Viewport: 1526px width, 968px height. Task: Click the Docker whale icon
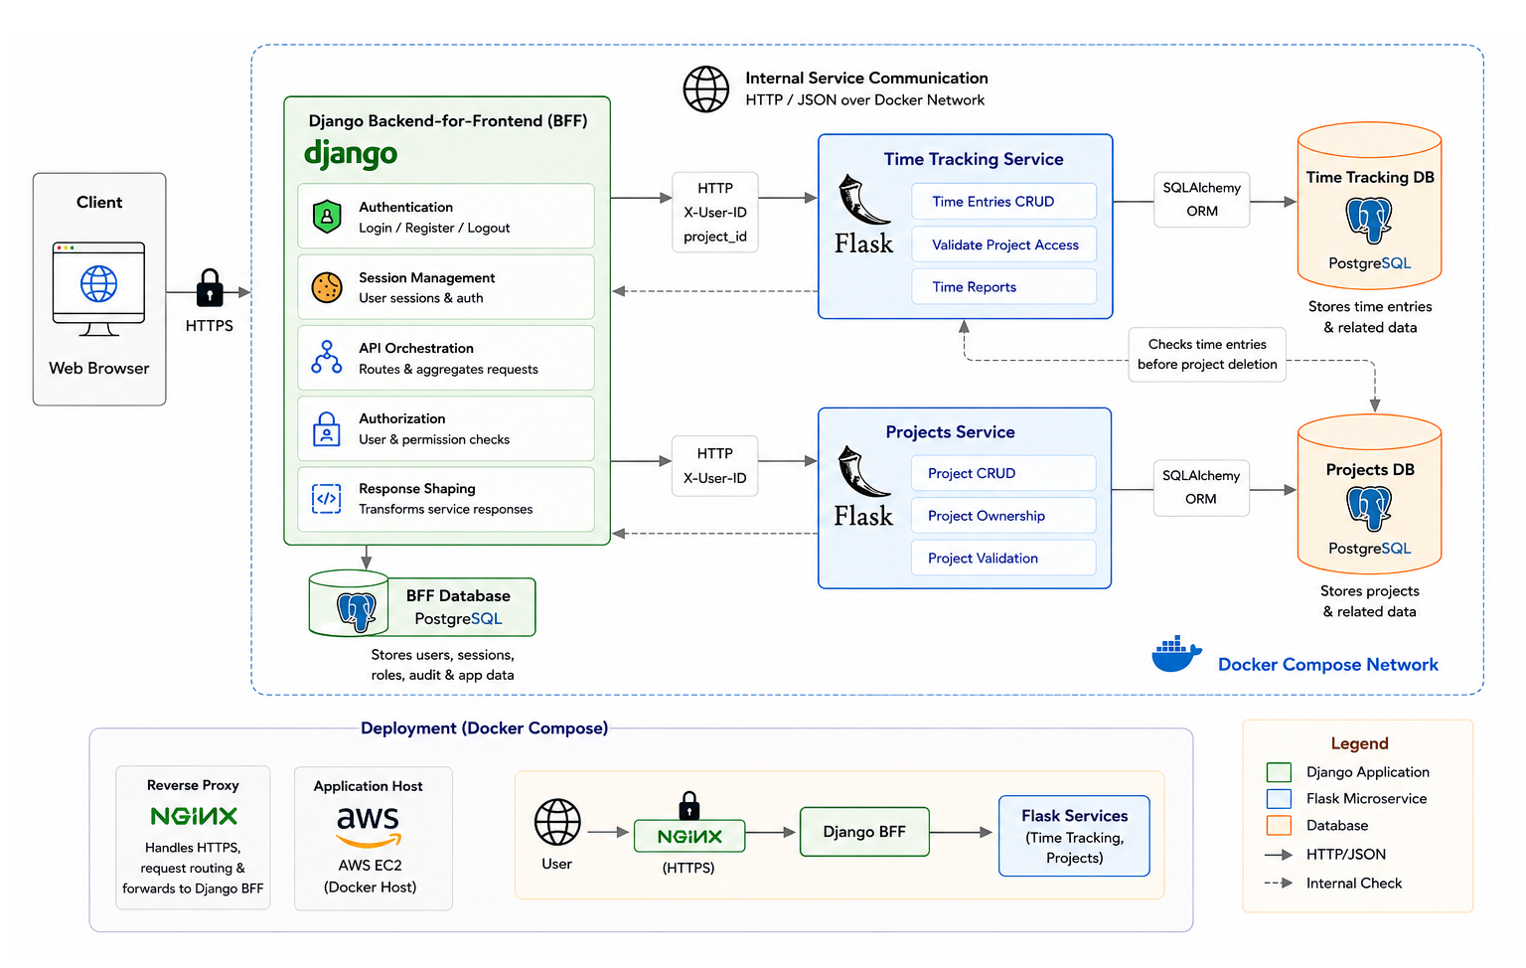[x=1176, y=655]
